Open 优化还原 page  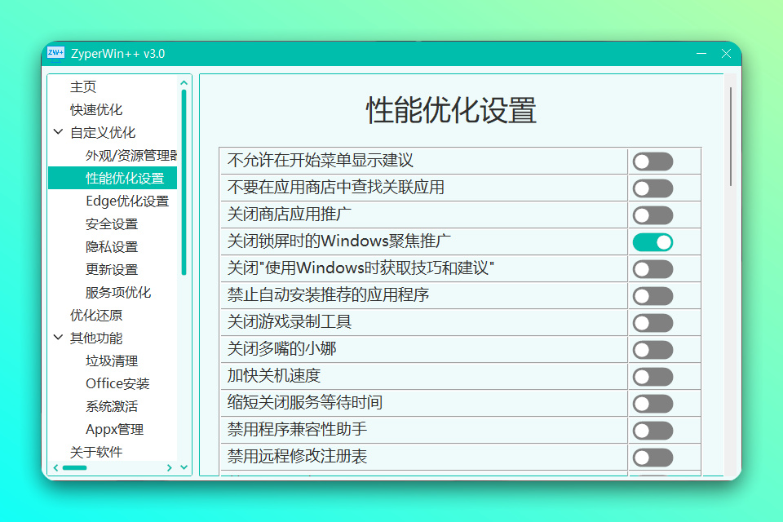[x=96, y=315]
